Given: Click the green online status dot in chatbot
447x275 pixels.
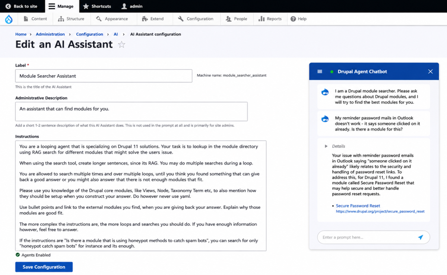Looking at the screenshot, I should [332, 72].
